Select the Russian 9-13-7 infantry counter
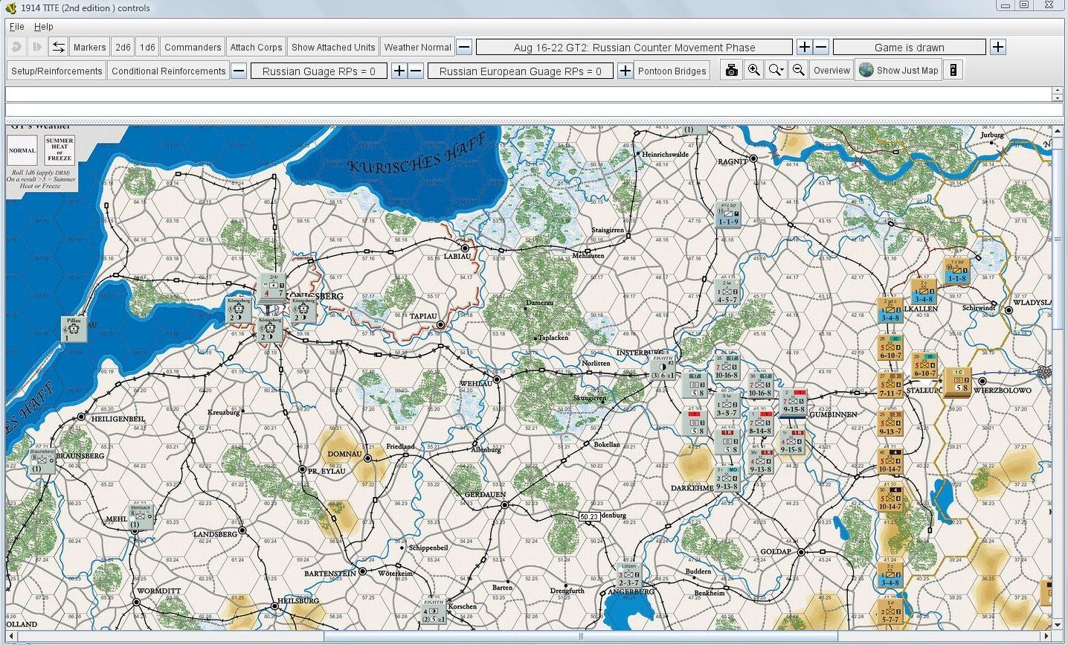 [890, 423]
